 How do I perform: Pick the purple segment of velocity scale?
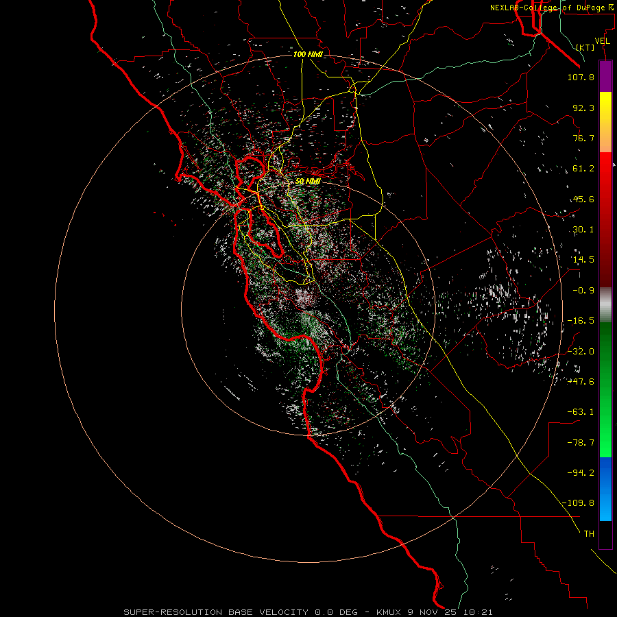(605, 76)
